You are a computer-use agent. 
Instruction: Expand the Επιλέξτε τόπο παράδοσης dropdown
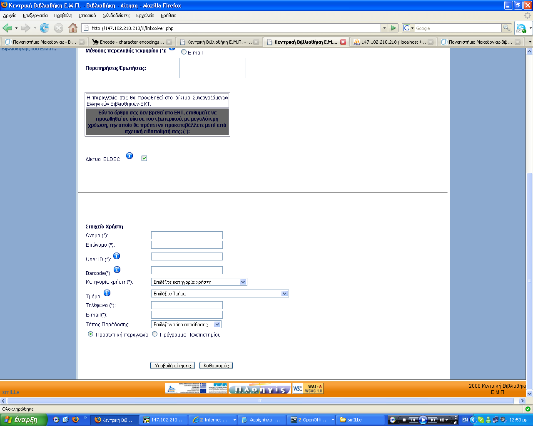click(217, 324)
